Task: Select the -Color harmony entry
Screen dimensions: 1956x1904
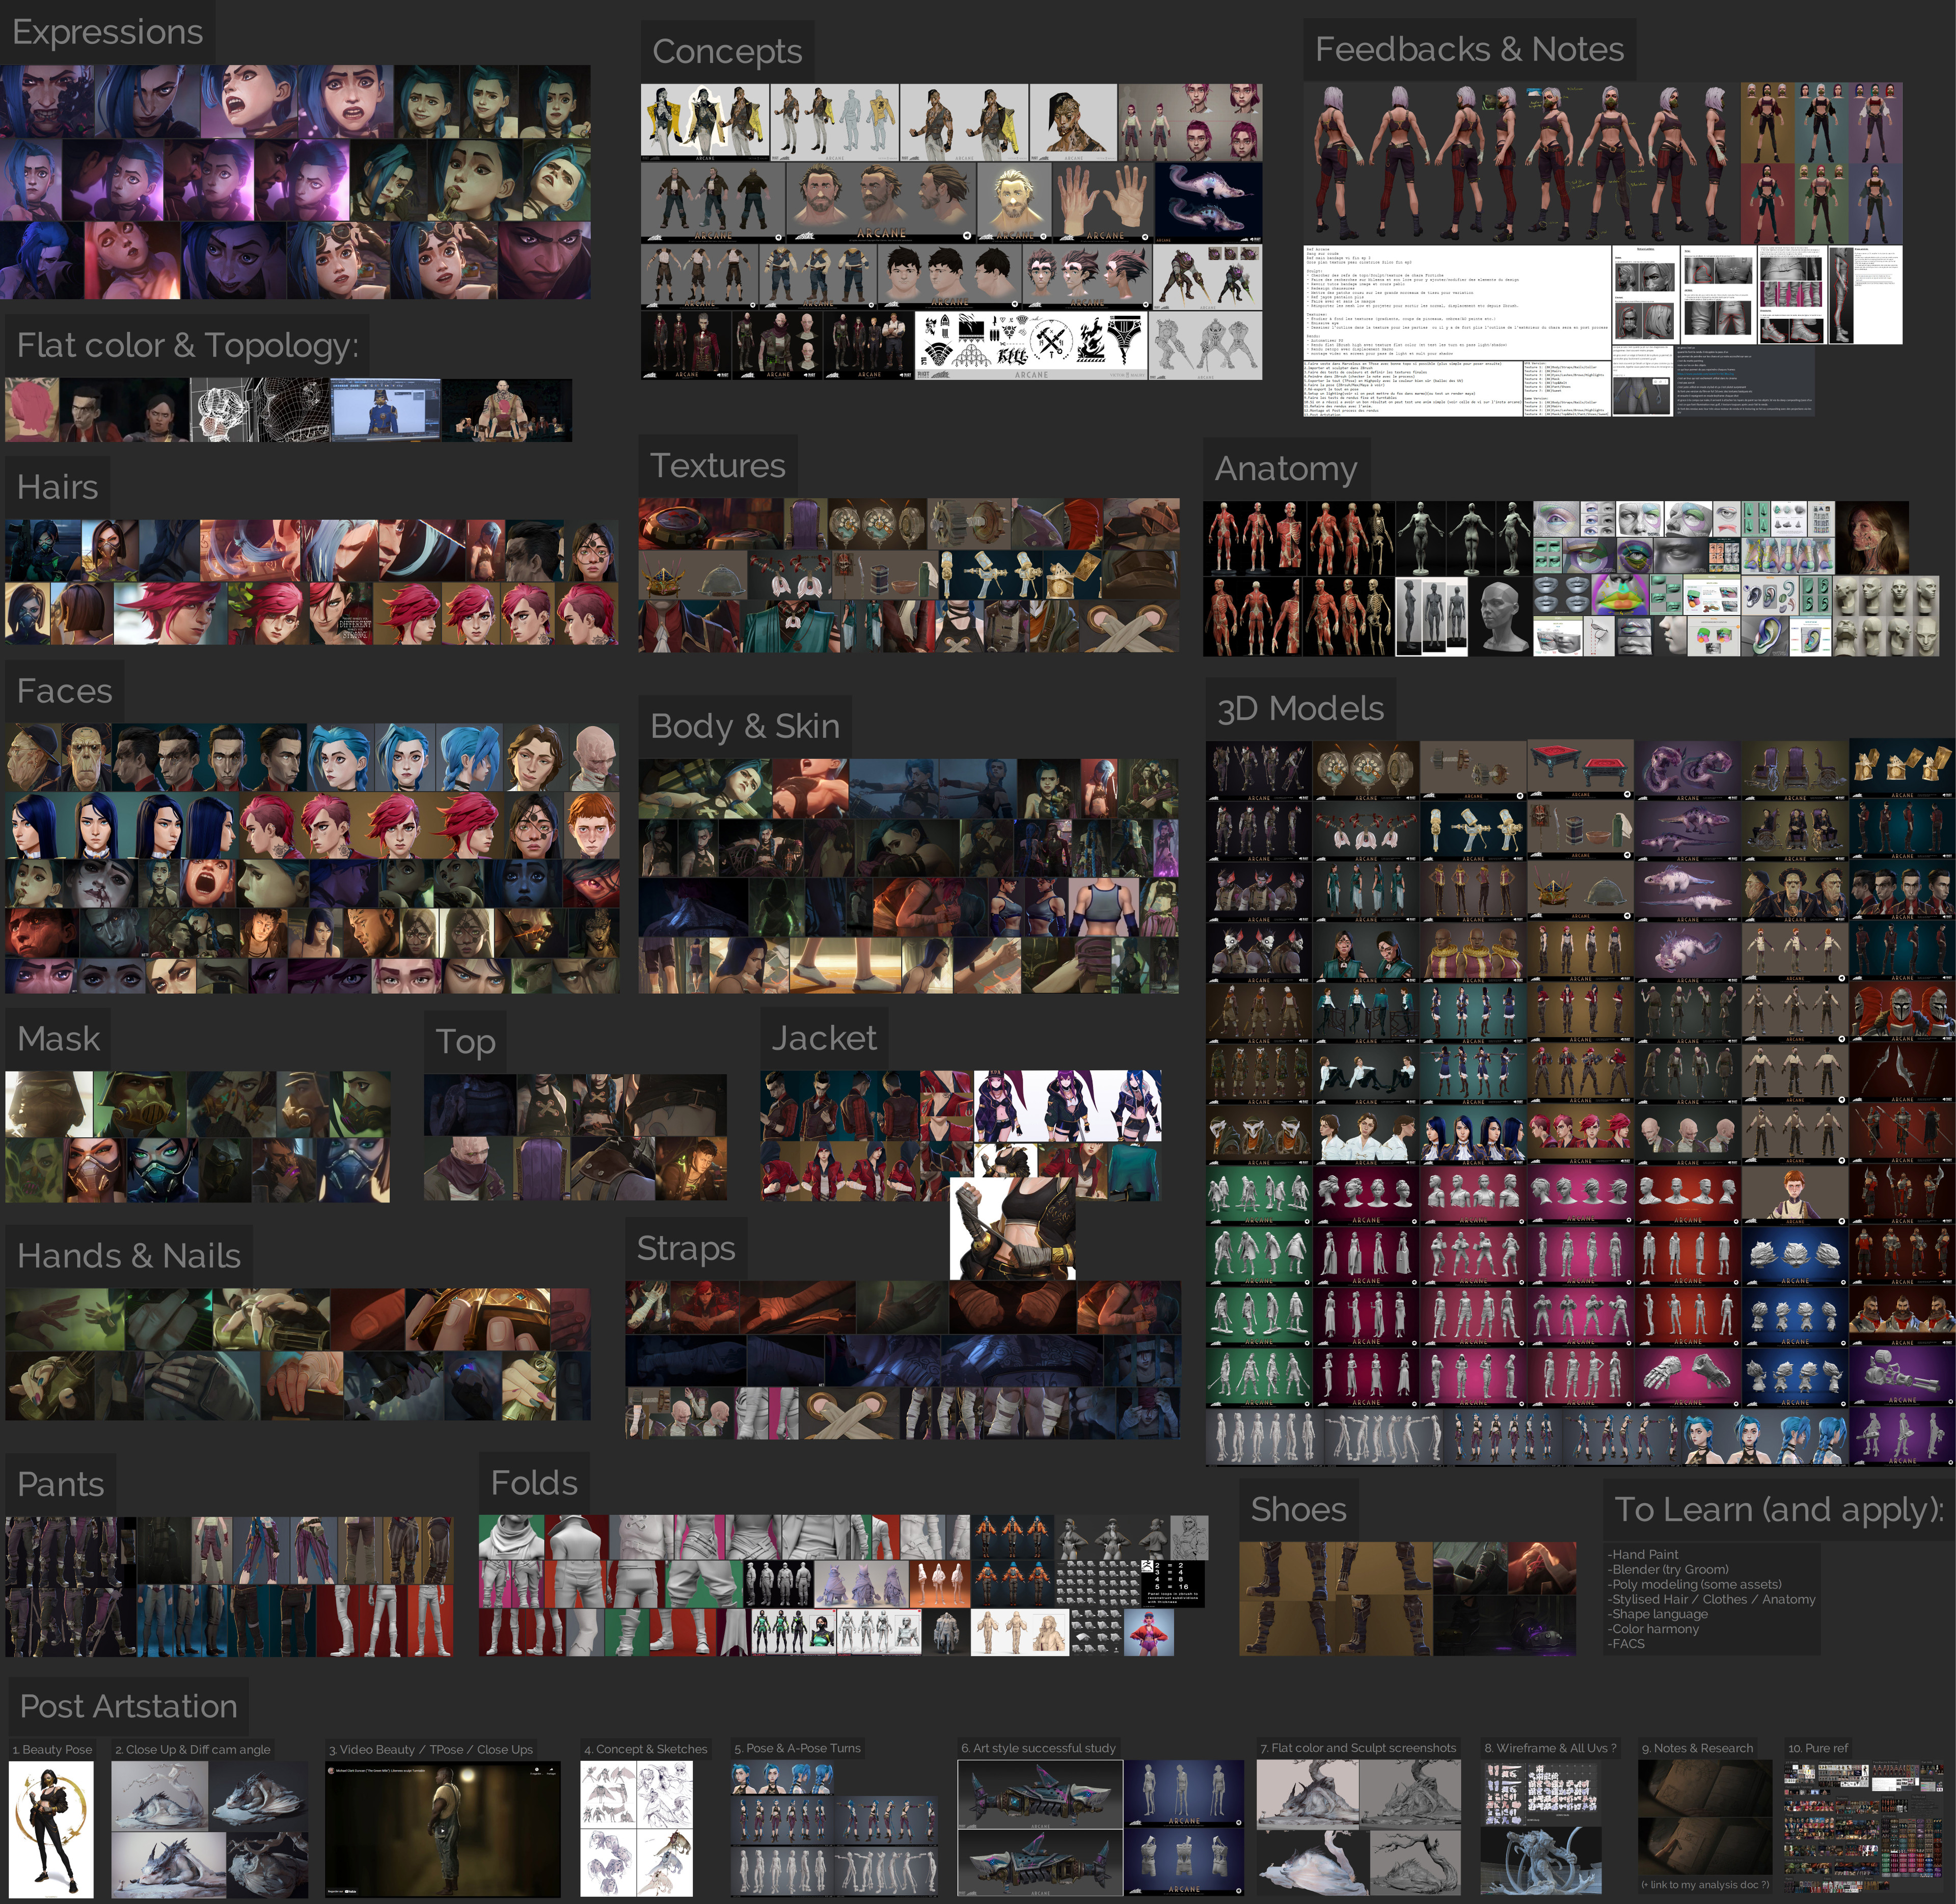Action: (x=1652, y=1629)
